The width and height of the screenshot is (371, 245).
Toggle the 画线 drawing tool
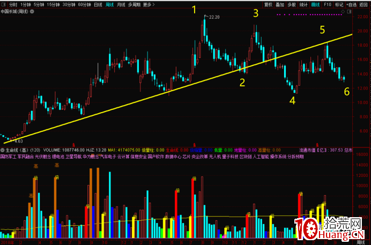(x=315, y=4)
